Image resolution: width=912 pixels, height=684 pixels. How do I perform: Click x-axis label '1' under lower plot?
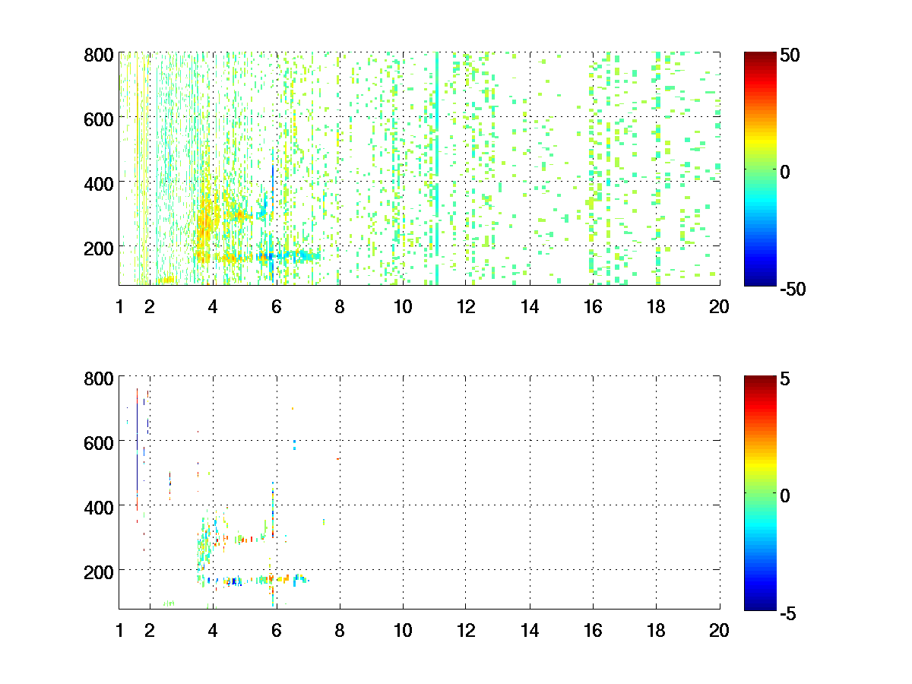[119, 631]
